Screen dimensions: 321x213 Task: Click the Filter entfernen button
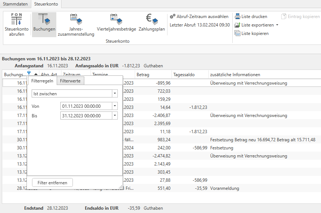click(x=52, y=182)
